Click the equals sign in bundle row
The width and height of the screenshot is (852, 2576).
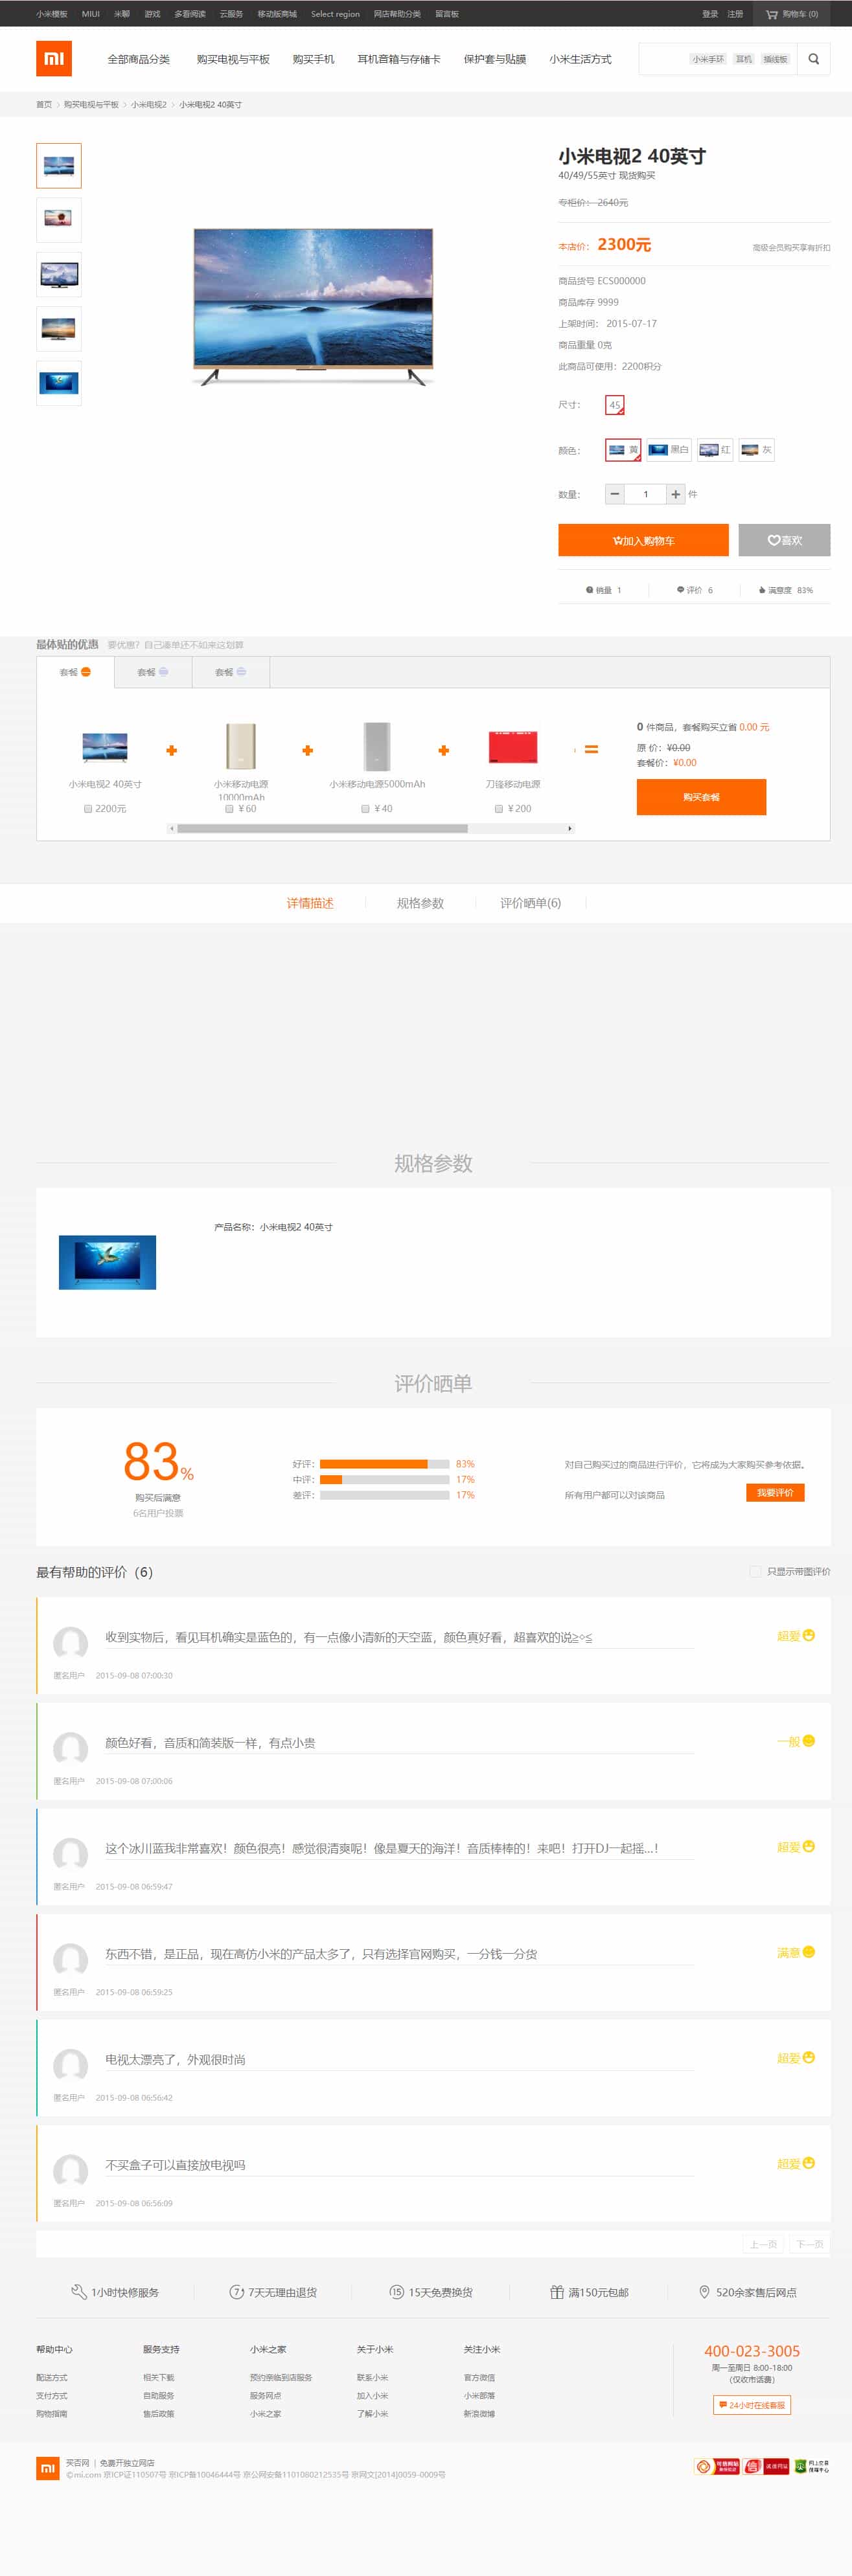591,749
